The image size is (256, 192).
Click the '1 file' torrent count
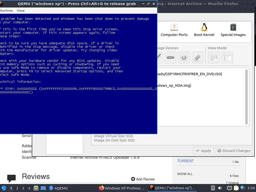(235, 162)
